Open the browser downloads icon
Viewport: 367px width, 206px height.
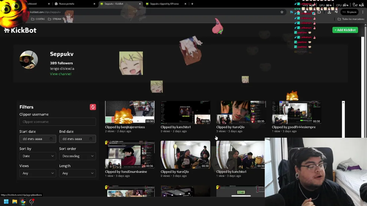[329, 12]
